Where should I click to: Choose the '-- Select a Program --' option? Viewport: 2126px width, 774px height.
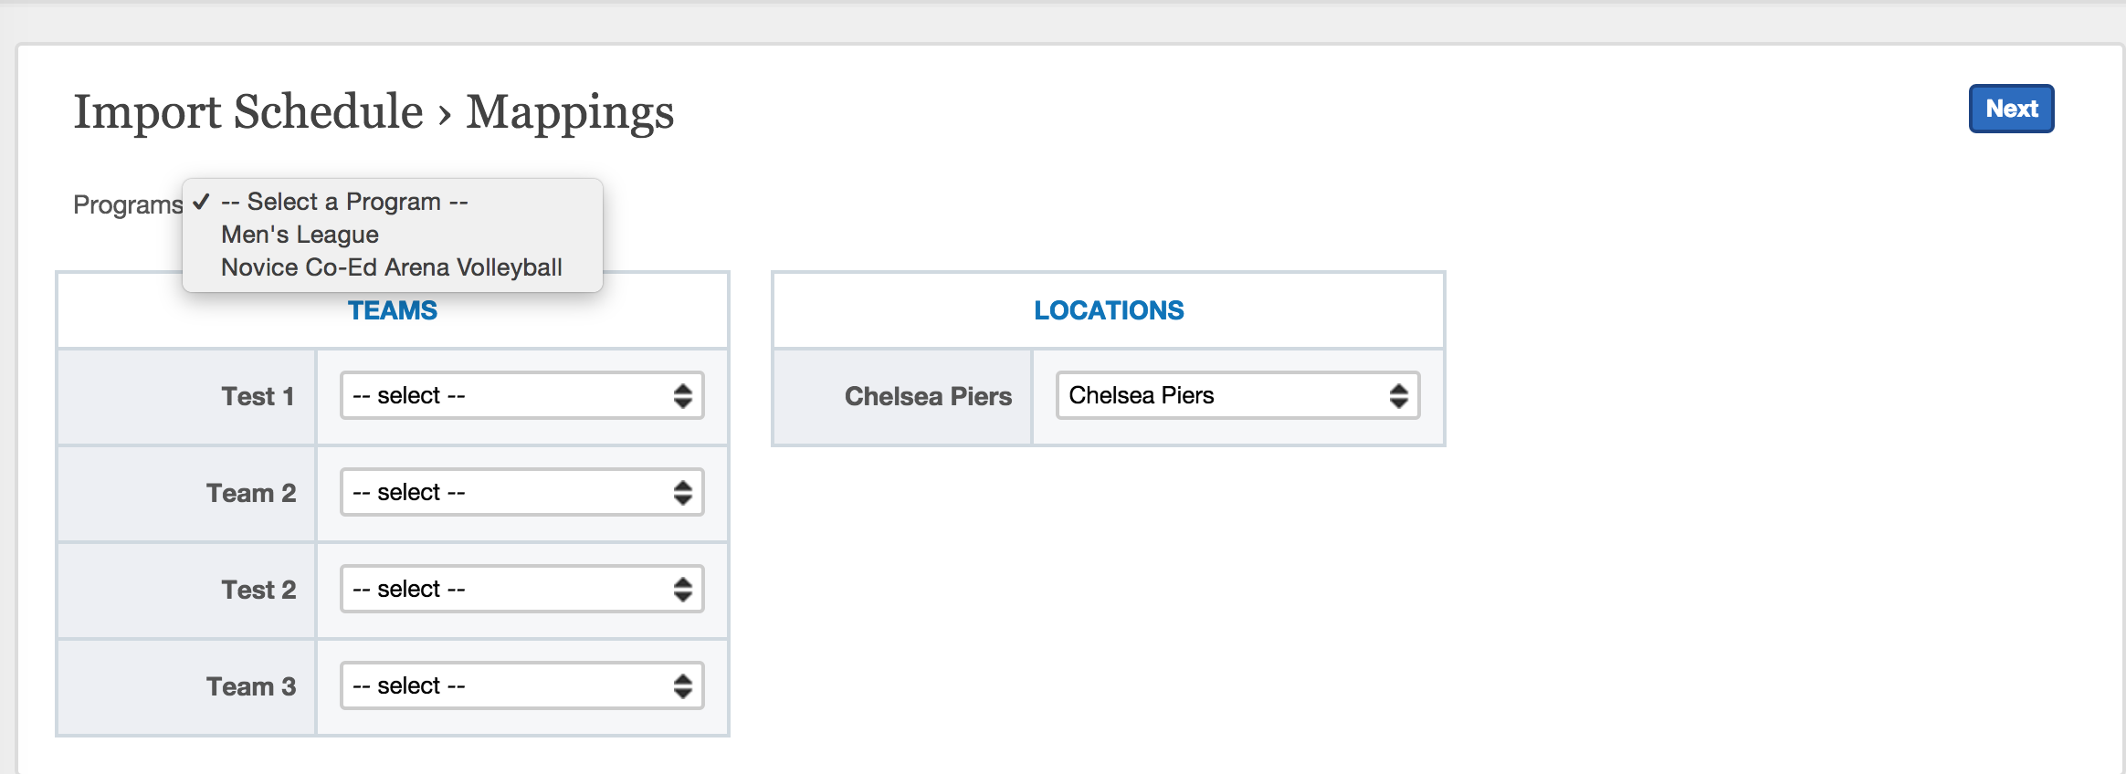344,201
